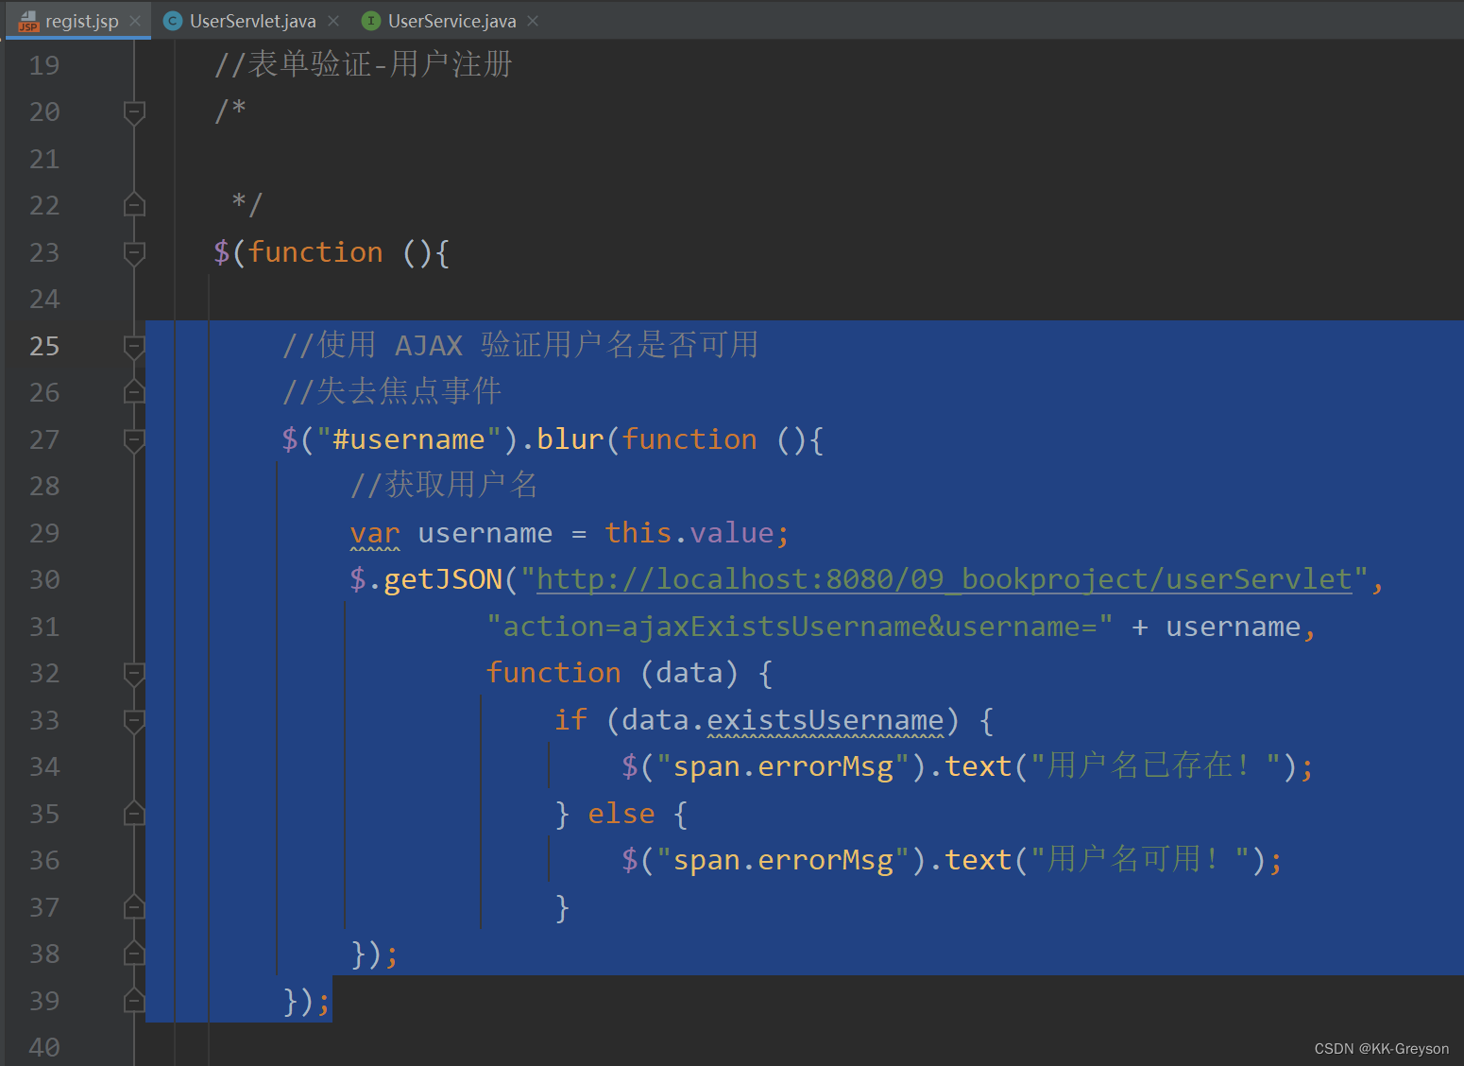Image resolution: width=1464 pixels, height=1066 pixels.
Task: Click fold end marker at line 39
Action: (x=134, y=1000)
